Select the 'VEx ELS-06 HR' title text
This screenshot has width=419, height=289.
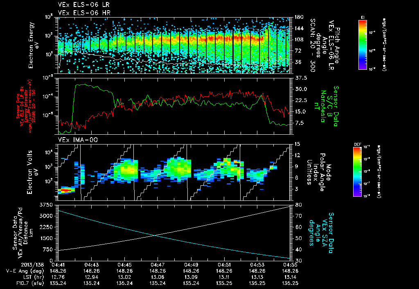(84, 13)
